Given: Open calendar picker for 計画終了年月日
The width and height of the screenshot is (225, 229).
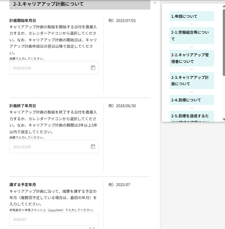Looking at the screenshot, I should click(93, 147).
